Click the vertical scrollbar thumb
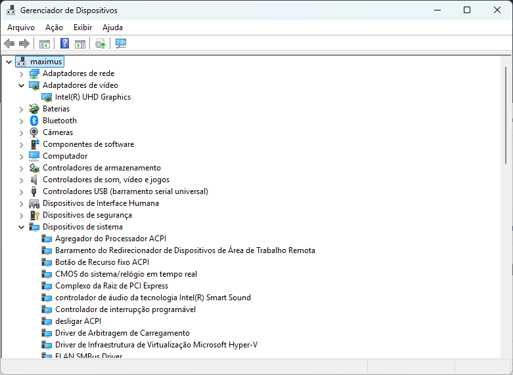 coord(506,115)
